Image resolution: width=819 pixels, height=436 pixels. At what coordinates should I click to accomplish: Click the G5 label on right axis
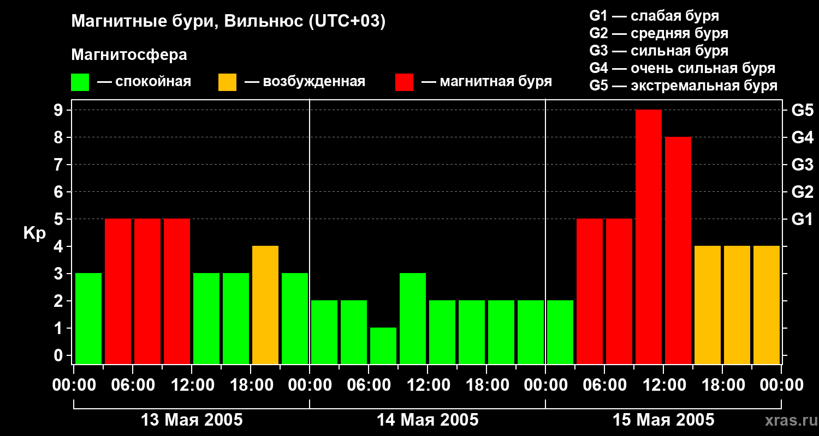[802, 111]
